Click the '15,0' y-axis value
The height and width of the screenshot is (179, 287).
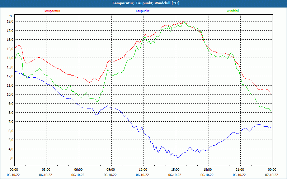point(10,49)
